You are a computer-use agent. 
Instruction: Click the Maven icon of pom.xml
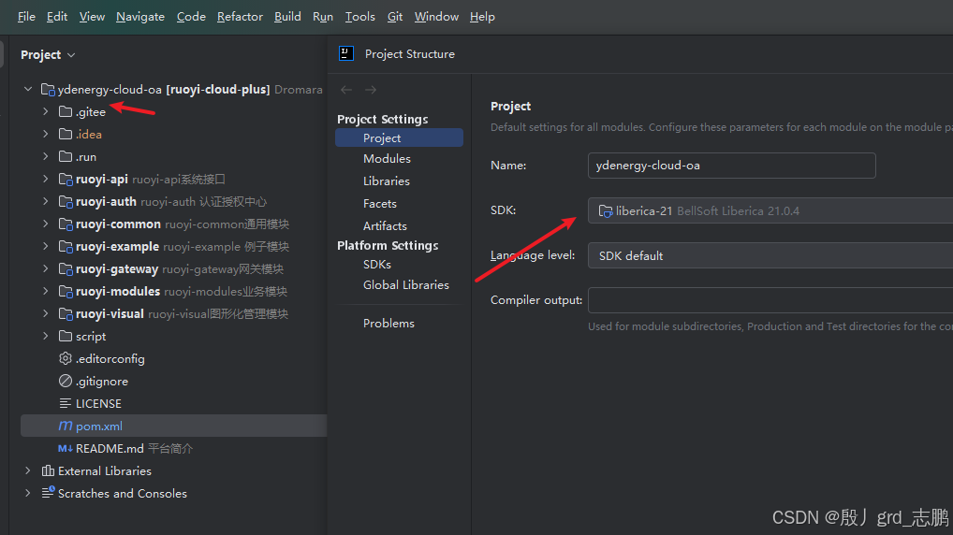[x=66, y=427]
